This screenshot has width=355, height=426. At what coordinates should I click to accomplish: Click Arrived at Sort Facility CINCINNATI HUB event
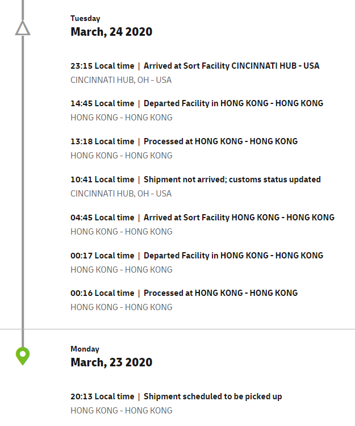click(231, 66)
